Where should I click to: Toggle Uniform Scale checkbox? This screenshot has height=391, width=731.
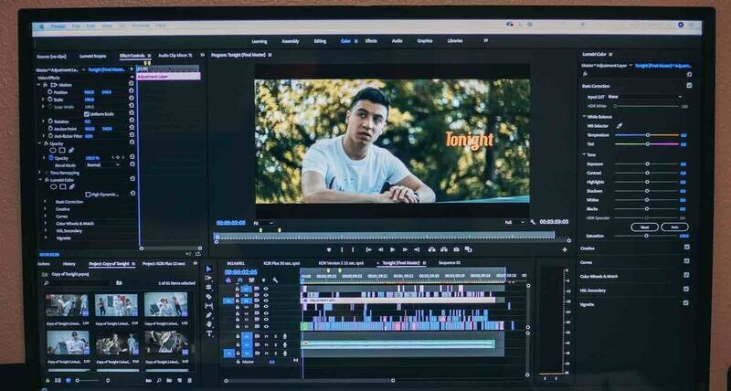point(86,114)
